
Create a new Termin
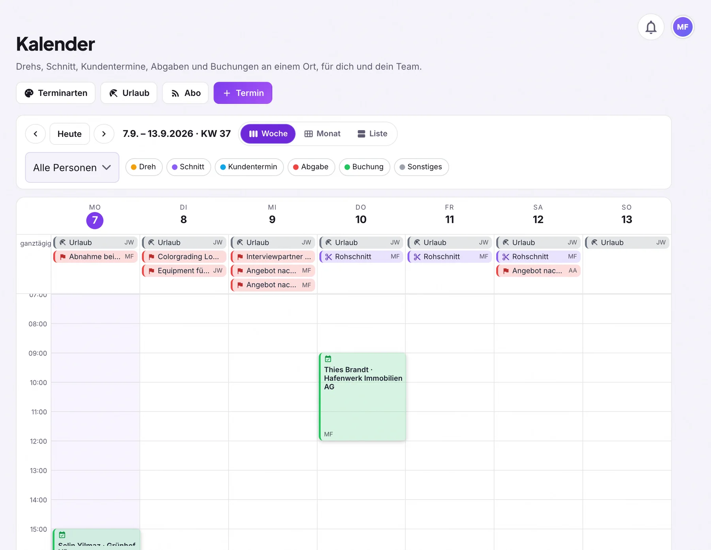click(243, 93)
